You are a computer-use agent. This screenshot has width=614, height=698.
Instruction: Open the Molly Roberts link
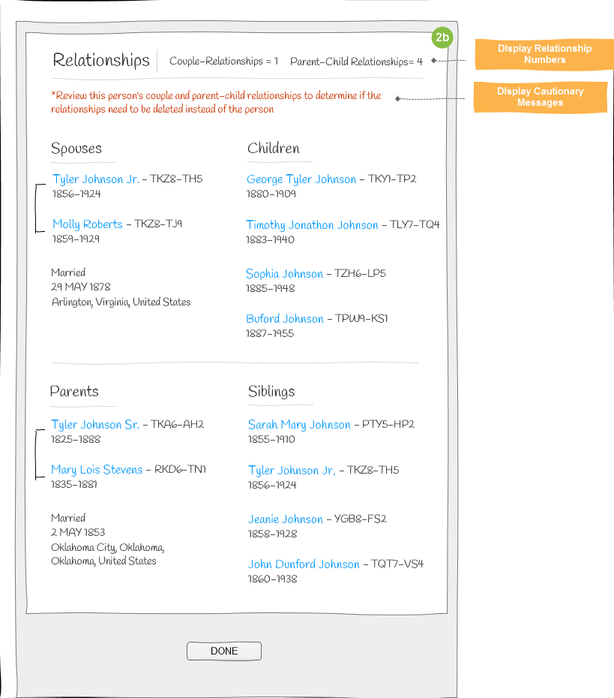[x=88, y=224]
